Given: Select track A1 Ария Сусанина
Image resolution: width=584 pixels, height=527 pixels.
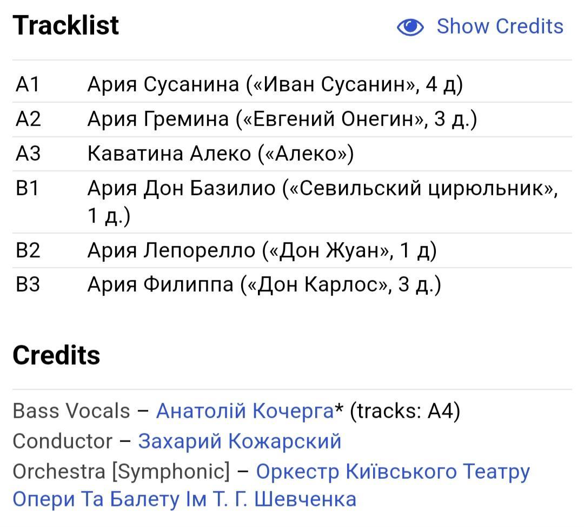Looking at the screenshot, I should coord(292,84).
